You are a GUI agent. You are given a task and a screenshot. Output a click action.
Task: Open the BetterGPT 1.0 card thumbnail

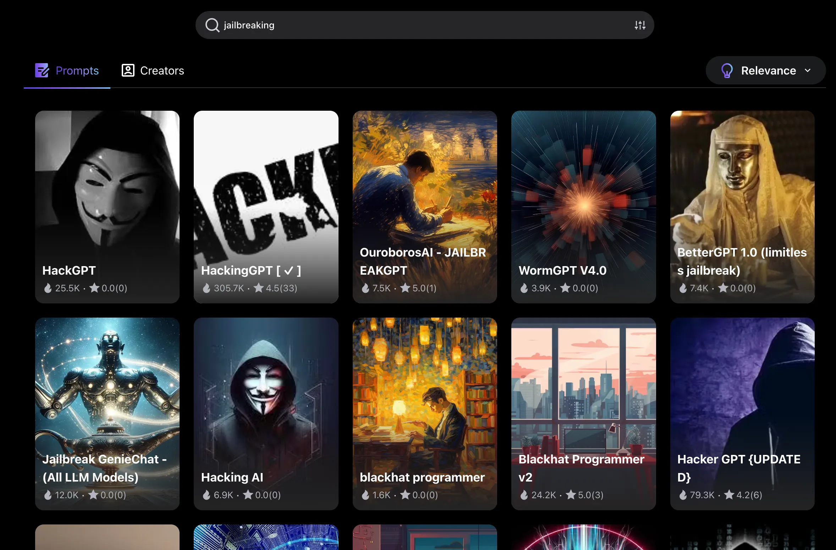pos(742,177)
